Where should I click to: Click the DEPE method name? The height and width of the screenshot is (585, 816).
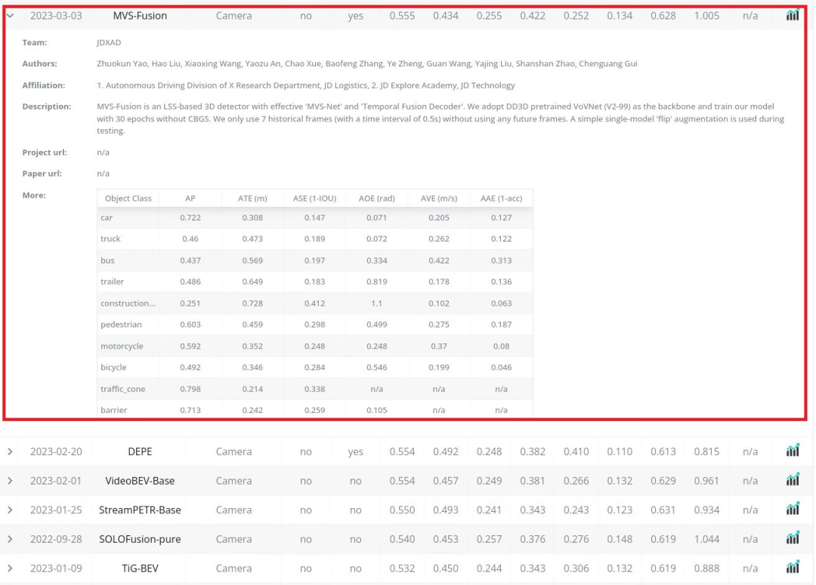coord(140,451)
